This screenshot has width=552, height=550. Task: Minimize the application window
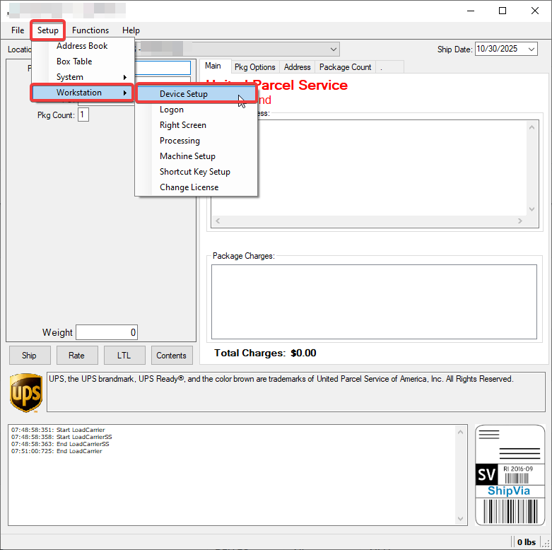471,11
